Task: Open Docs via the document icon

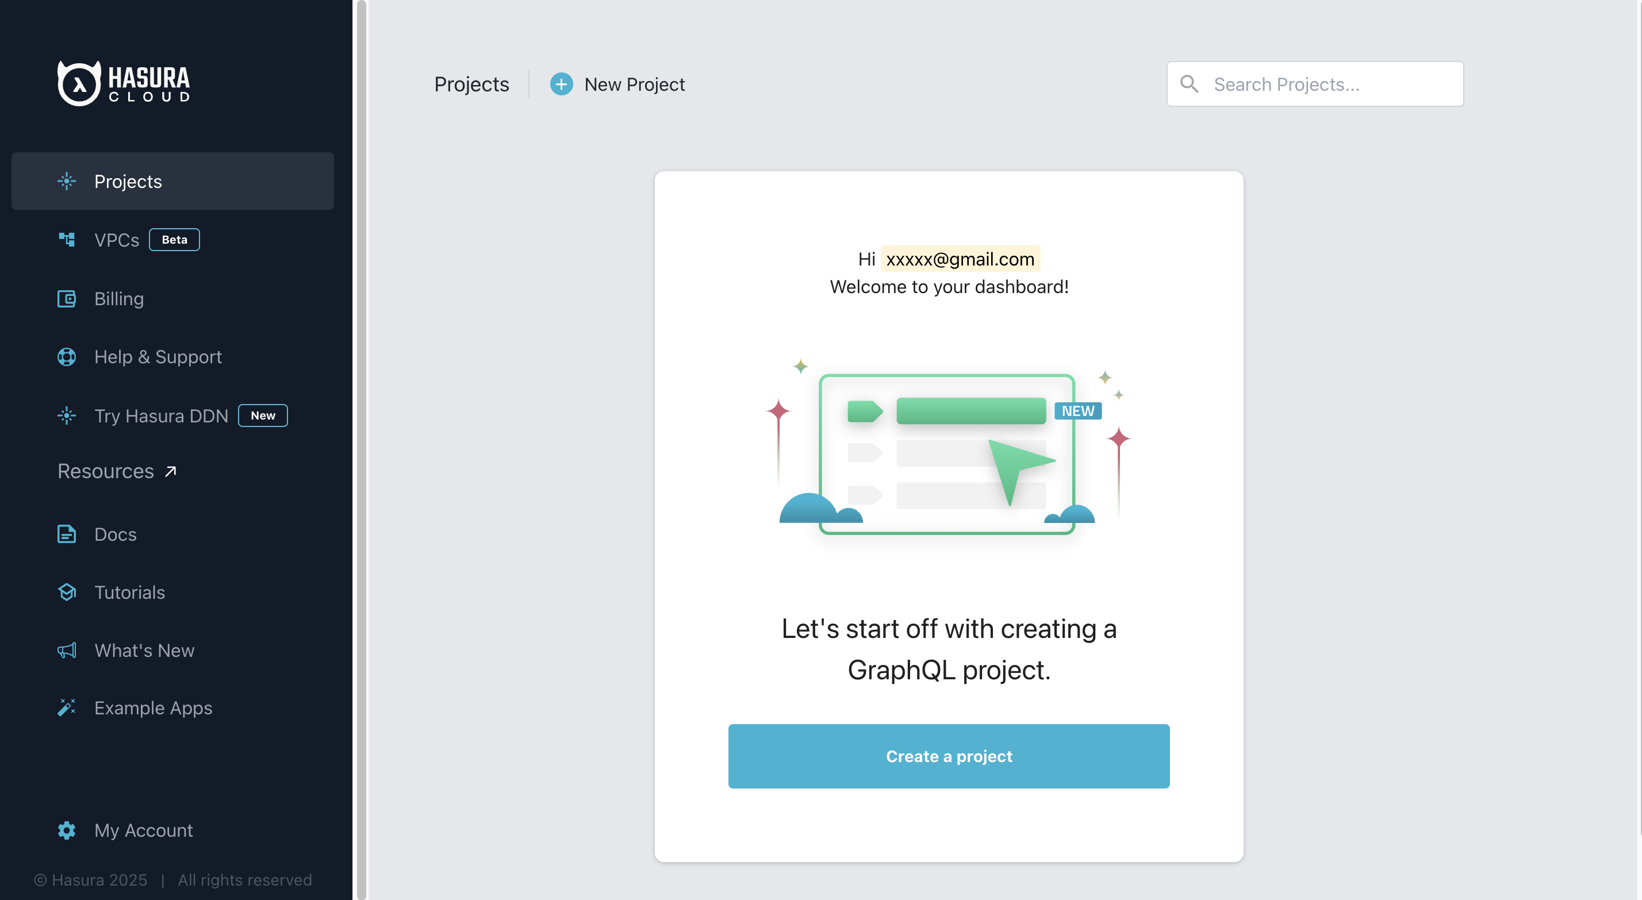Action: click(66, 534)
